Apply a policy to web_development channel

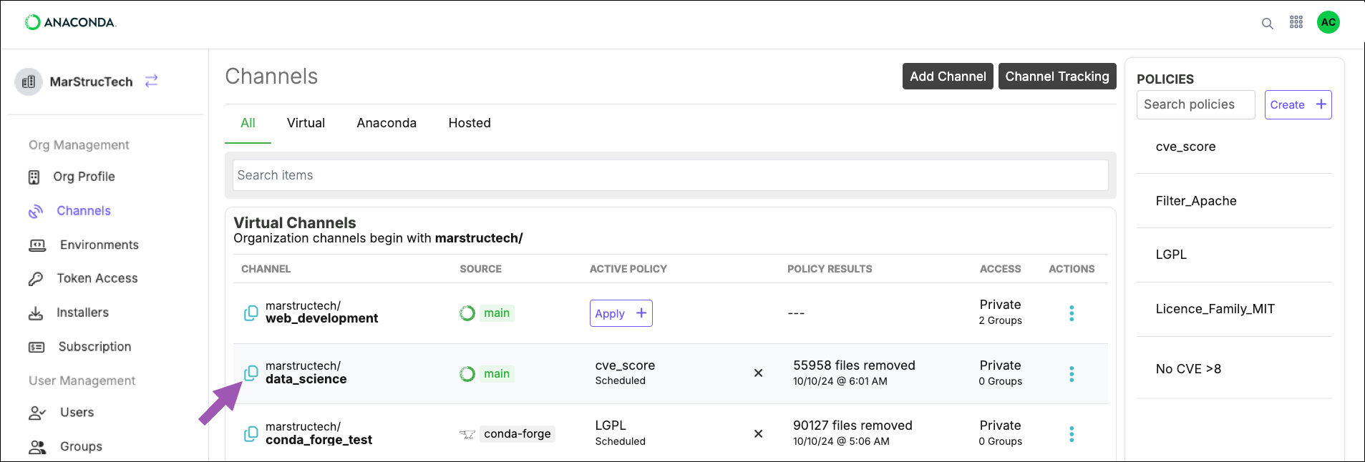621,313
